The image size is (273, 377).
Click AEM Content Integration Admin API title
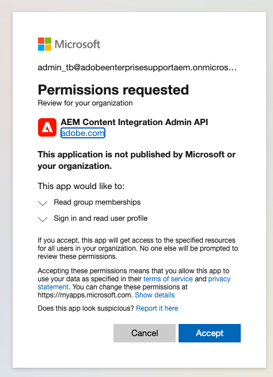[x=134, y=122]
